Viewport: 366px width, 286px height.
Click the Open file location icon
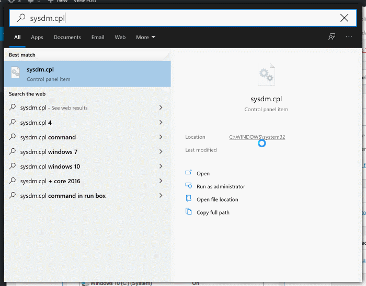coord(188,198)
